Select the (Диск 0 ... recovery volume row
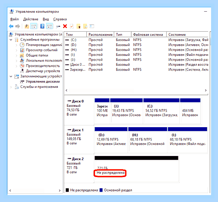This screenshot has height=202, width=218. point(136,65)
